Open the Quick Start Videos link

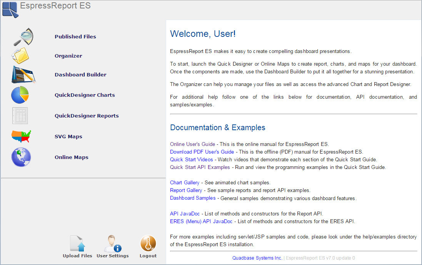tap(191, 160)
